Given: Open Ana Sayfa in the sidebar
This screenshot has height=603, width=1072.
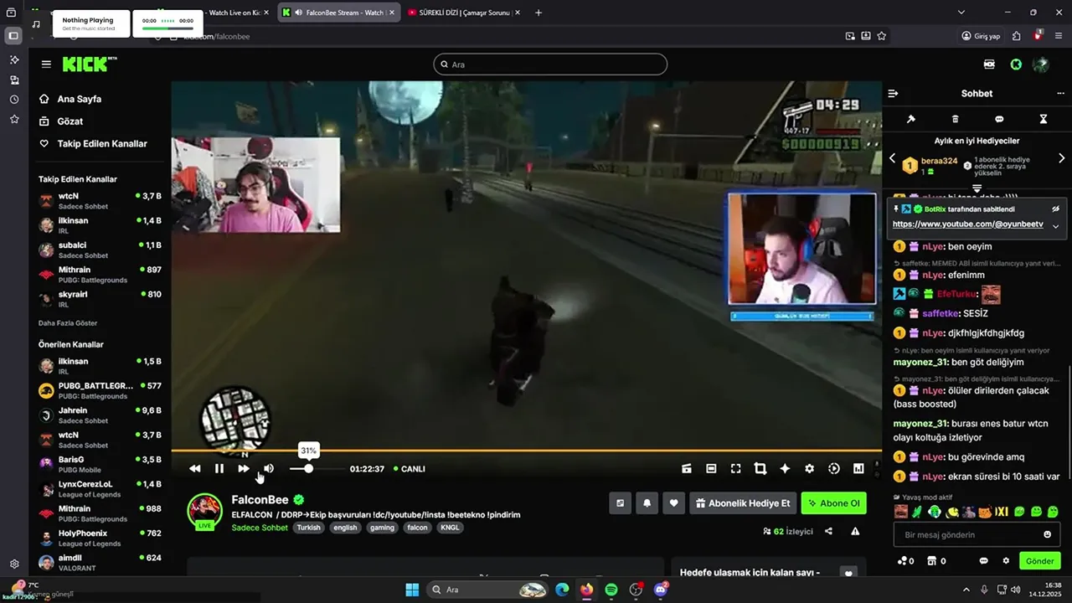Looking at the screenshot, I should (79, 99).
